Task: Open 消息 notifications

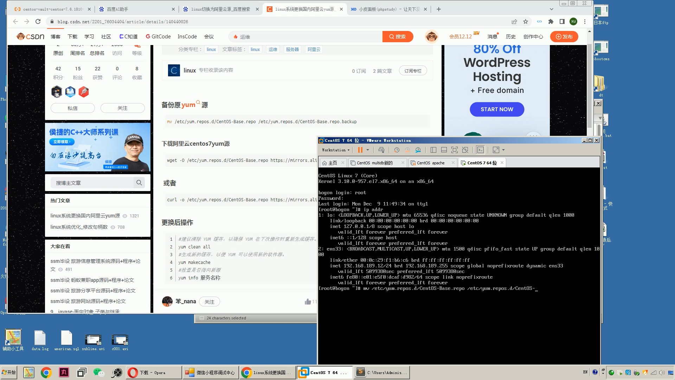Action: [492, 37]
